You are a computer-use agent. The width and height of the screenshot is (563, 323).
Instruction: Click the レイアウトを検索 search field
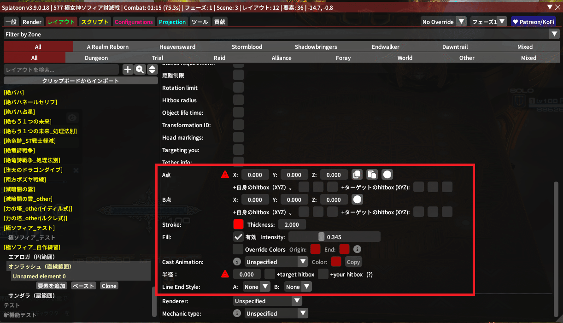[61, 70]
